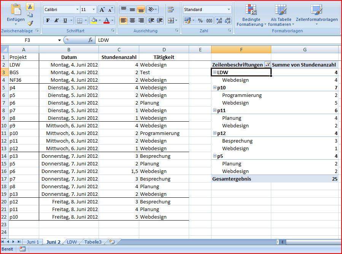Open the Calibri font name dropdown
This screenshot has height=254, width=342.
point(77,10)
